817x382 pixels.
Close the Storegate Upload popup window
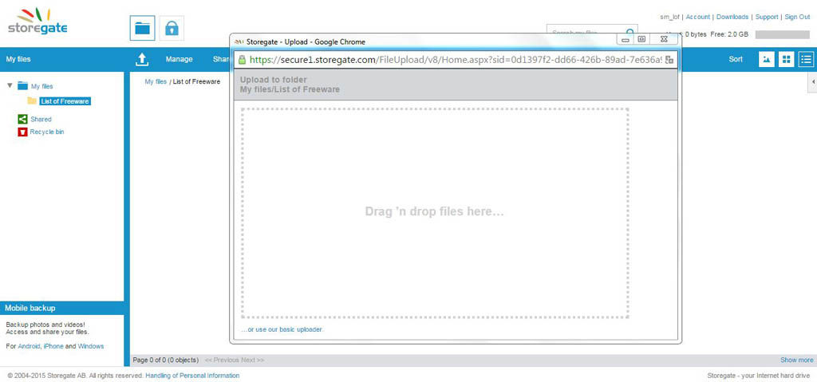click(x=663, y=39)
